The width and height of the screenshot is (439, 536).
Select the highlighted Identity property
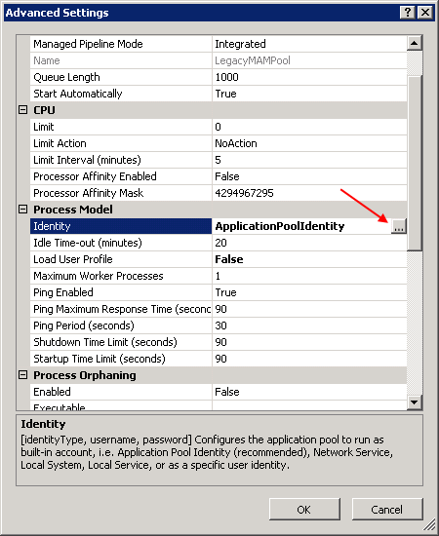pos(121,226)
